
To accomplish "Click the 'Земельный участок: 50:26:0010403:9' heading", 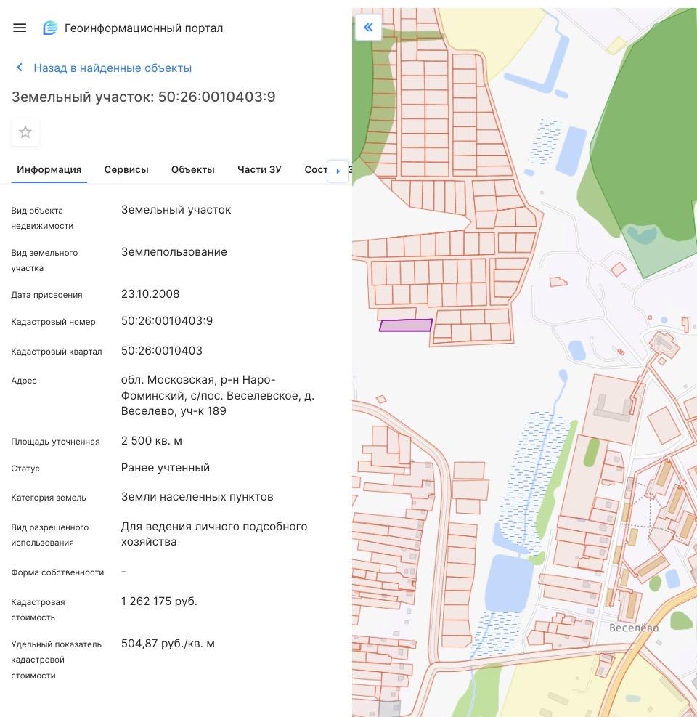I will tap(144, 97).
